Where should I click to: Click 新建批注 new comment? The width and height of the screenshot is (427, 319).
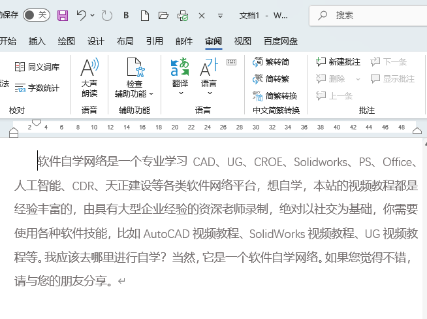click(x=338, y=62)
